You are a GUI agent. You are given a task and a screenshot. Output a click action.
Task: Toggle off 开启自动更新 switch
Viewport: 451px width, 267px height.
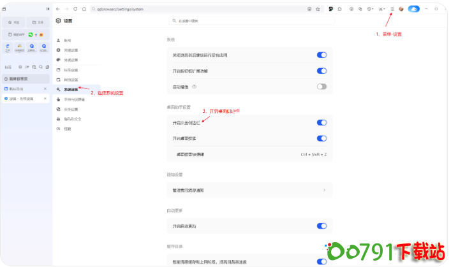pyautogui.click(x=322, y=226)
